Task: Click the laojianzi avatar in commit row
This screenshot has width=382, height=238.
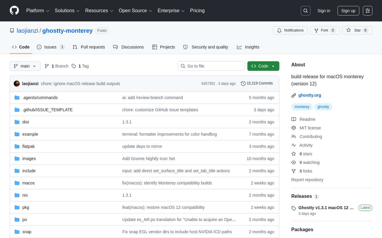Action: tap(17, 84)
